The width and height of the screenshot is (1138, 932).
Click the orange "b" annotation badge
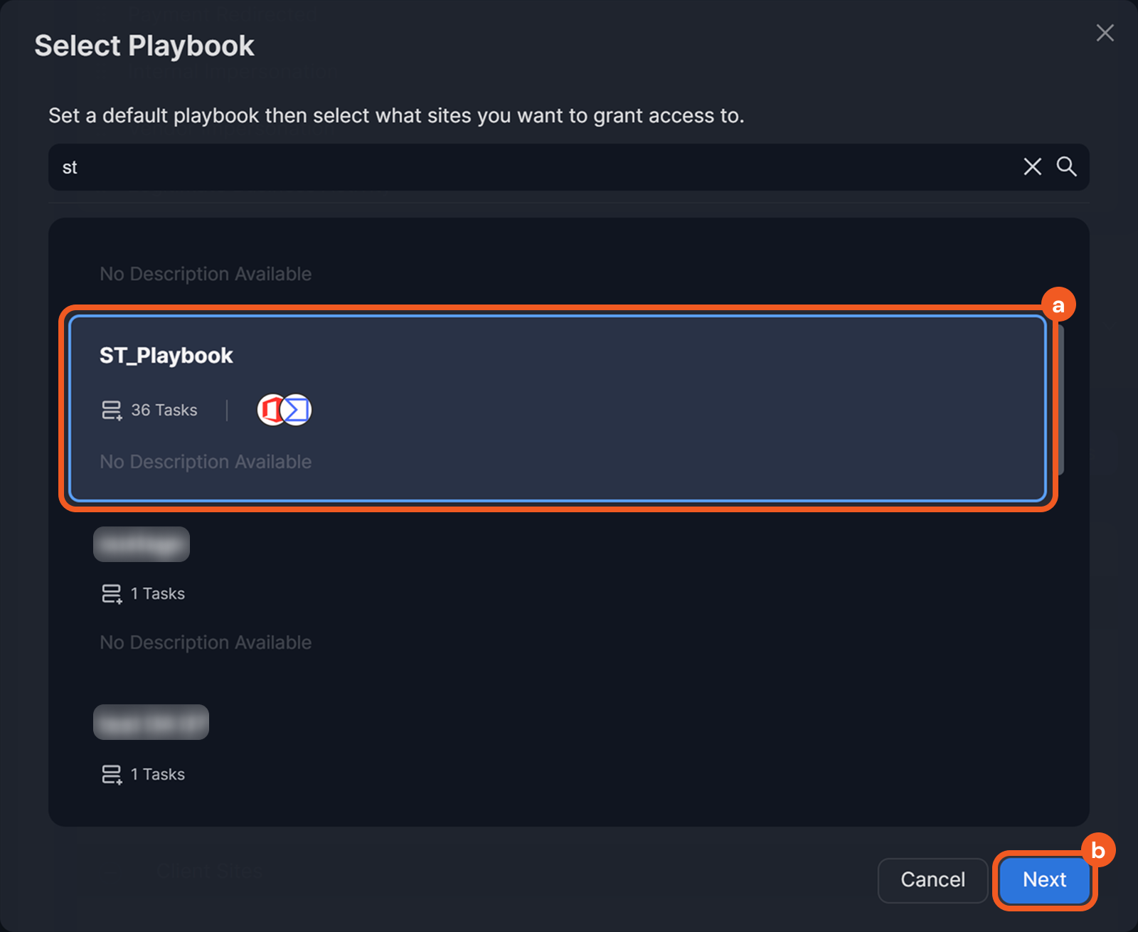coord(1097,850)
